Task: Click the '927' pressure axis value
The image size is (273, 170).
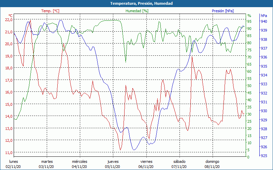Action: pos(264,138)
